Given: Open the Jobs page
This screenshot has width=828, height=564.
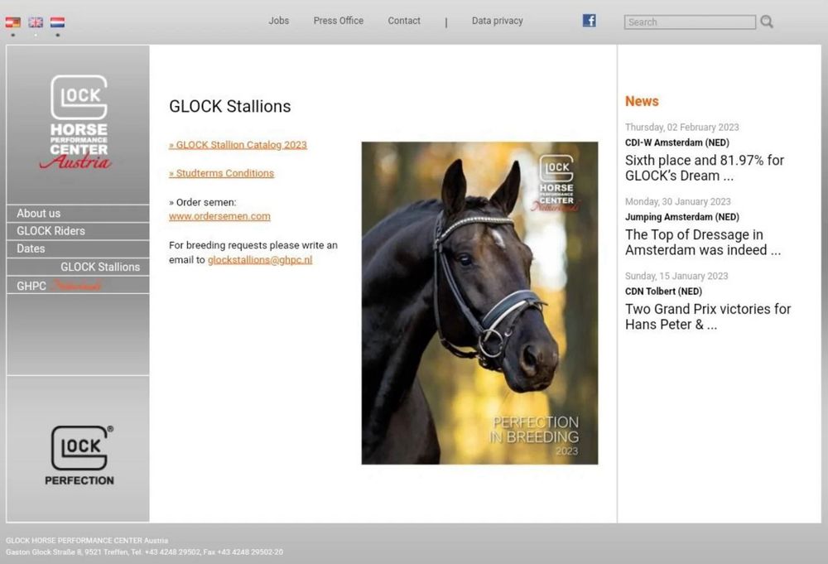Looking at the screenshot, I should [278, 21].
